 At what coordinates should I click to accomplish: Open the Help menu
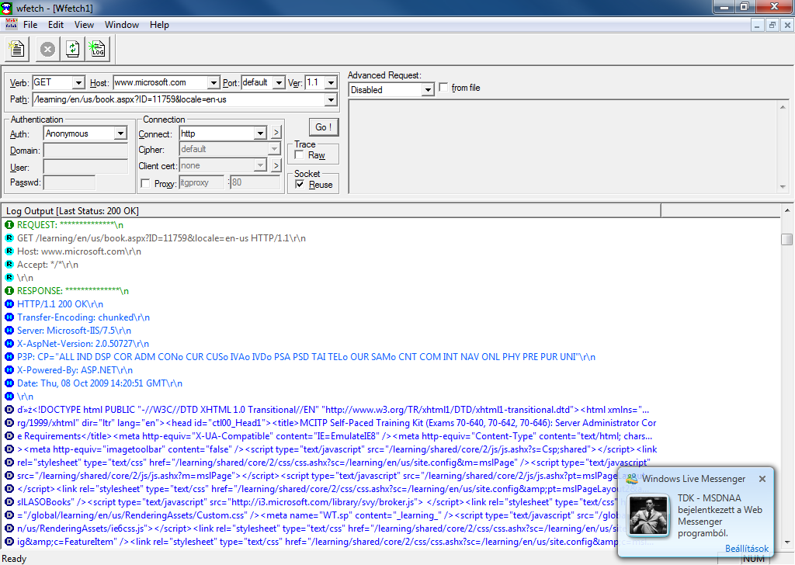pyautogui.click(x=159, y=24)
